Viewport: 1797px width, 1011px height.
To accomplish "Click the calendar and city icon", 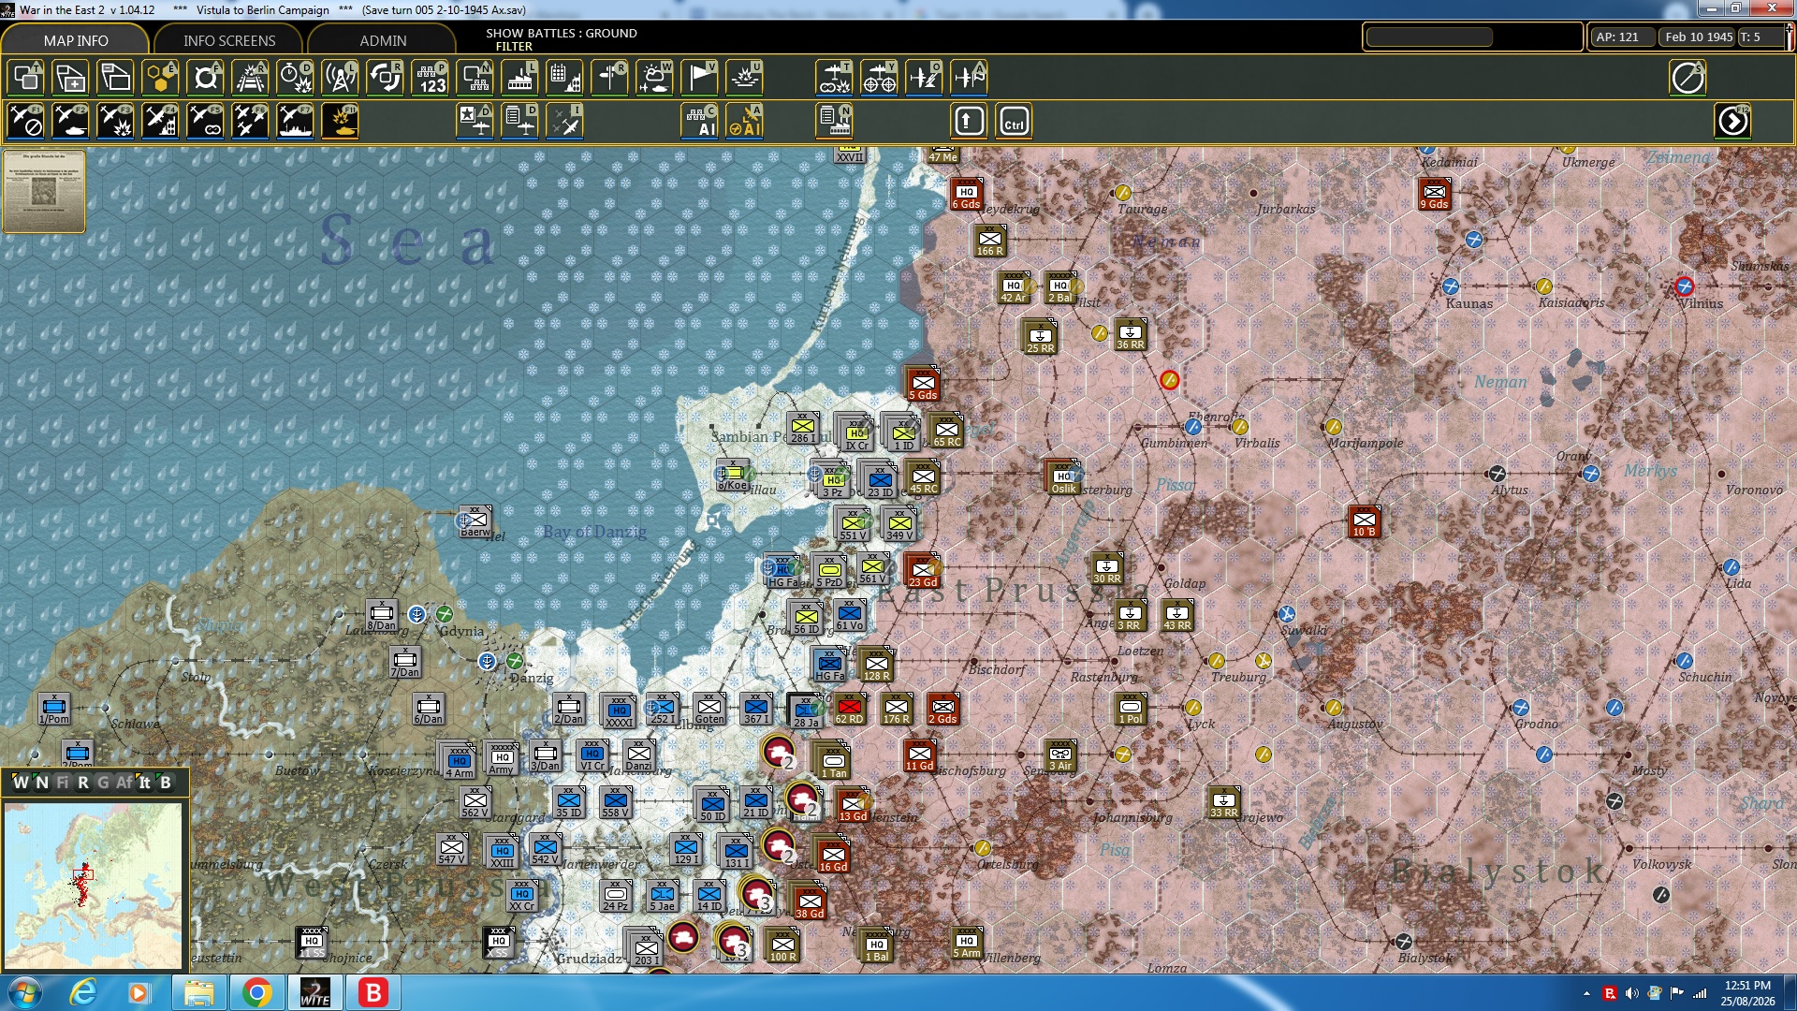I will coord(565,78).
